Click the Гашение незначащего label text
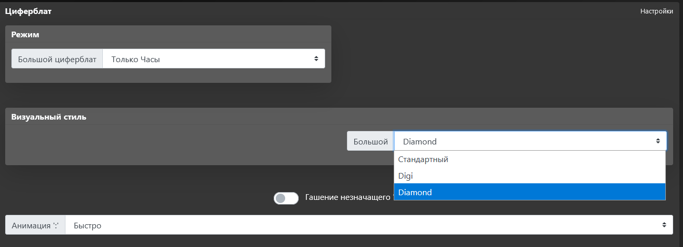Viewport: 683px width, 247px height. coord(348,197)
